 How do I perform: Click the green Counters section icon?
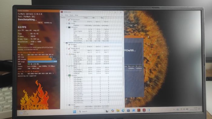pyautogui.click(x=69, y=76)
